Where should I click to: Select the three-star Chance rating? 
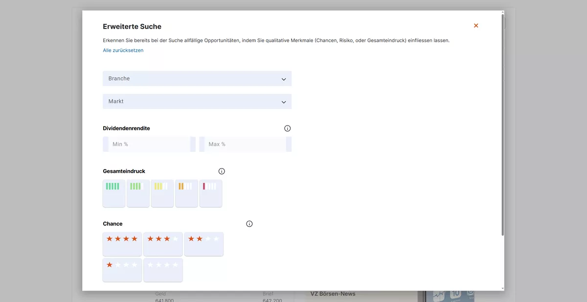163,244
